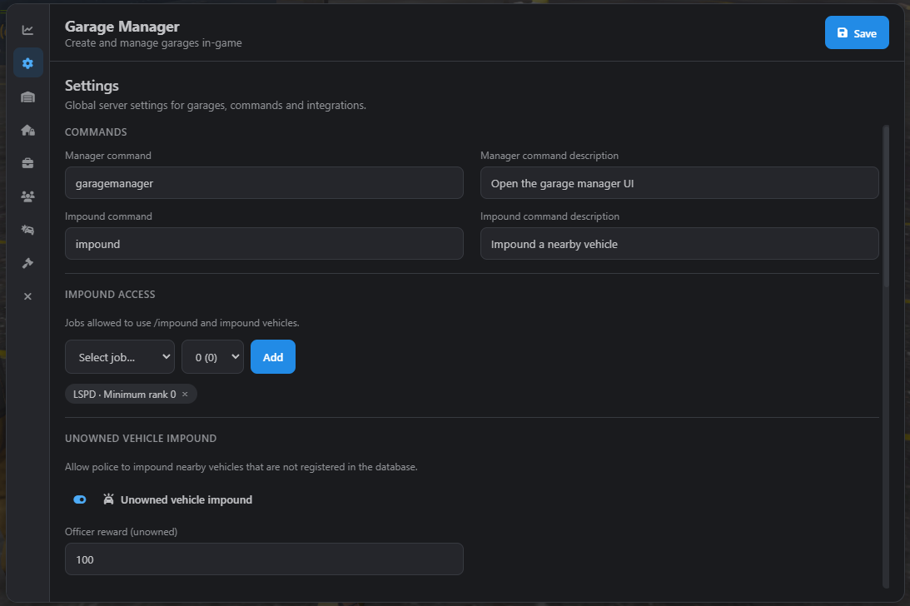The height and width of the screenshot is (606, 910).
Task: Remove the LSPD Minimum rank 0 tag
Action: (185, 394)
